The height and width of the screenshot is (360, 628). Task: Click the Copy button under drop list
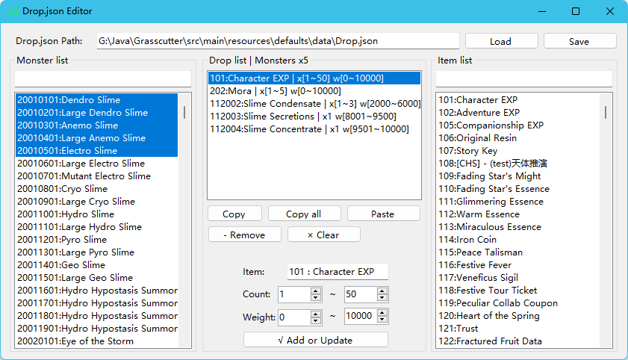pyautogui.click(x=234, y=214)
